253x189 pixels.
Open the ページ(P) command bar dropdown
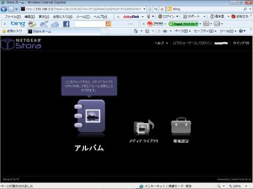tap(182, 31)
